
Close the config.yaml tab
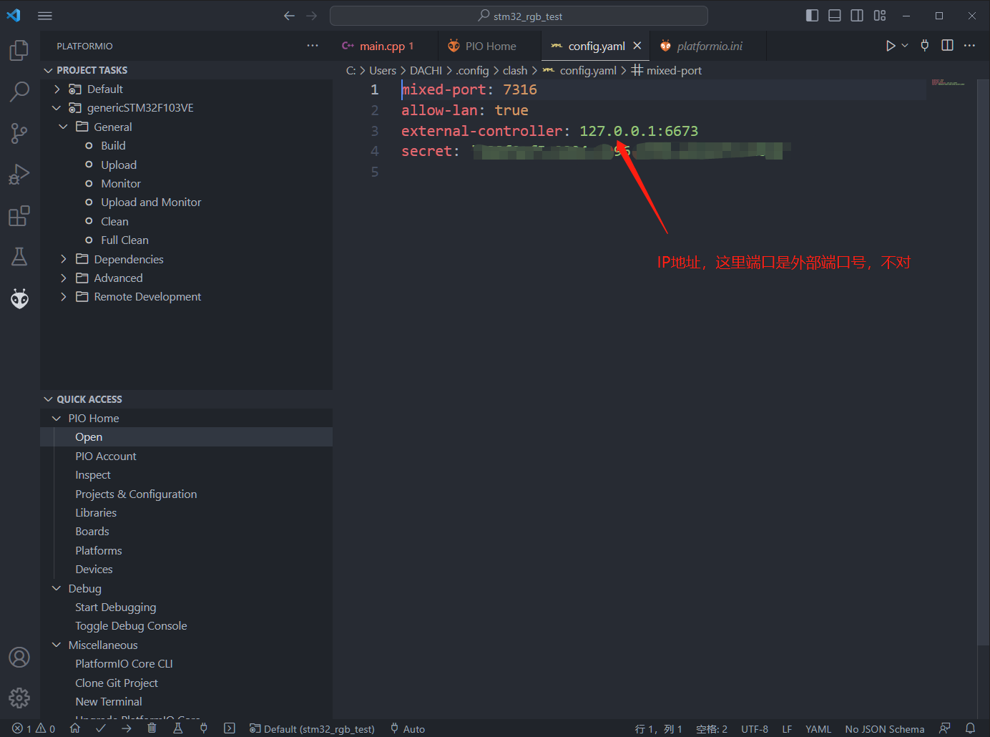click(637, 46)
